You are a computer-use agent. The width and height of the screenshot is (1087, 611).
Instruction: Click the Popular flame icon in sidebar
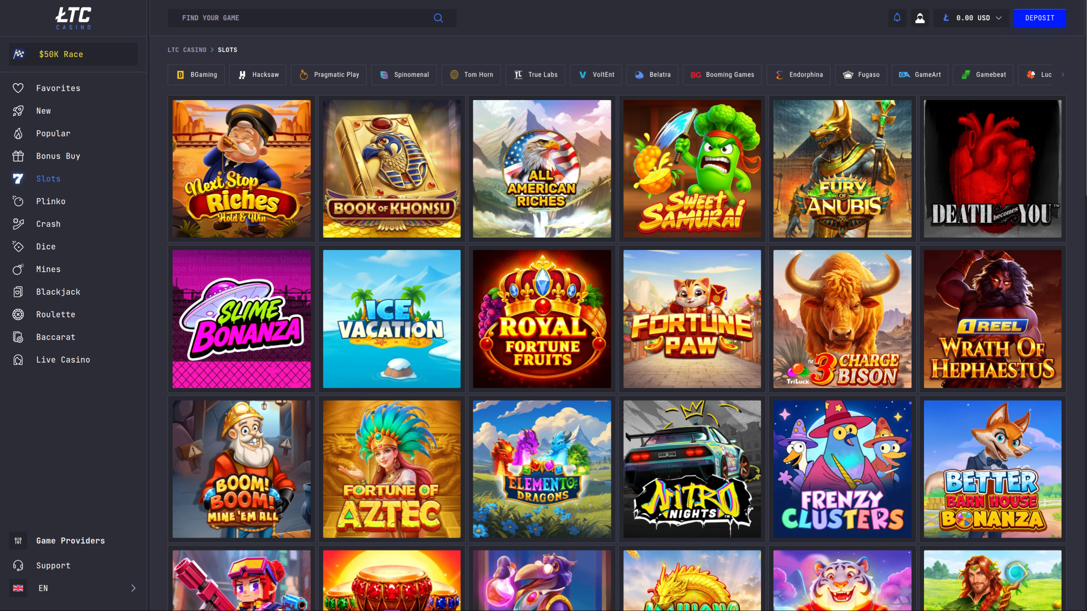pyautogui.click(x=18, y=134)
